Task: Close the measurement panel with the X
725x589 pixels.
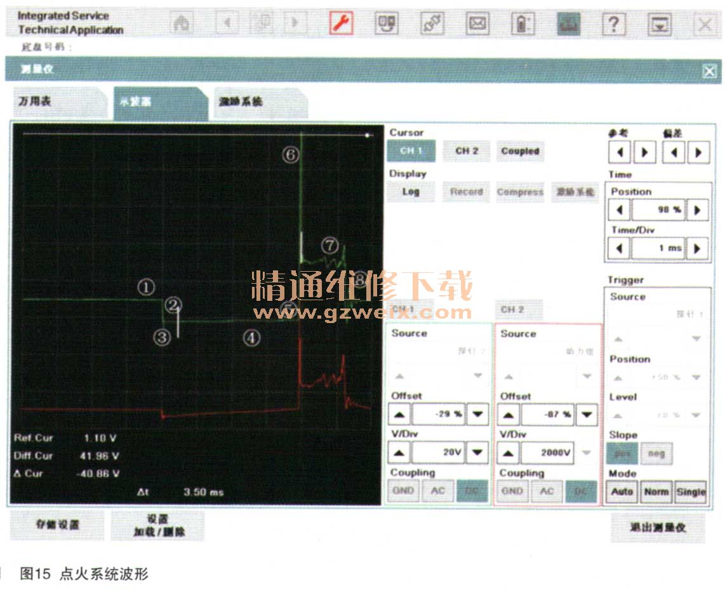Action: (709, 71)
